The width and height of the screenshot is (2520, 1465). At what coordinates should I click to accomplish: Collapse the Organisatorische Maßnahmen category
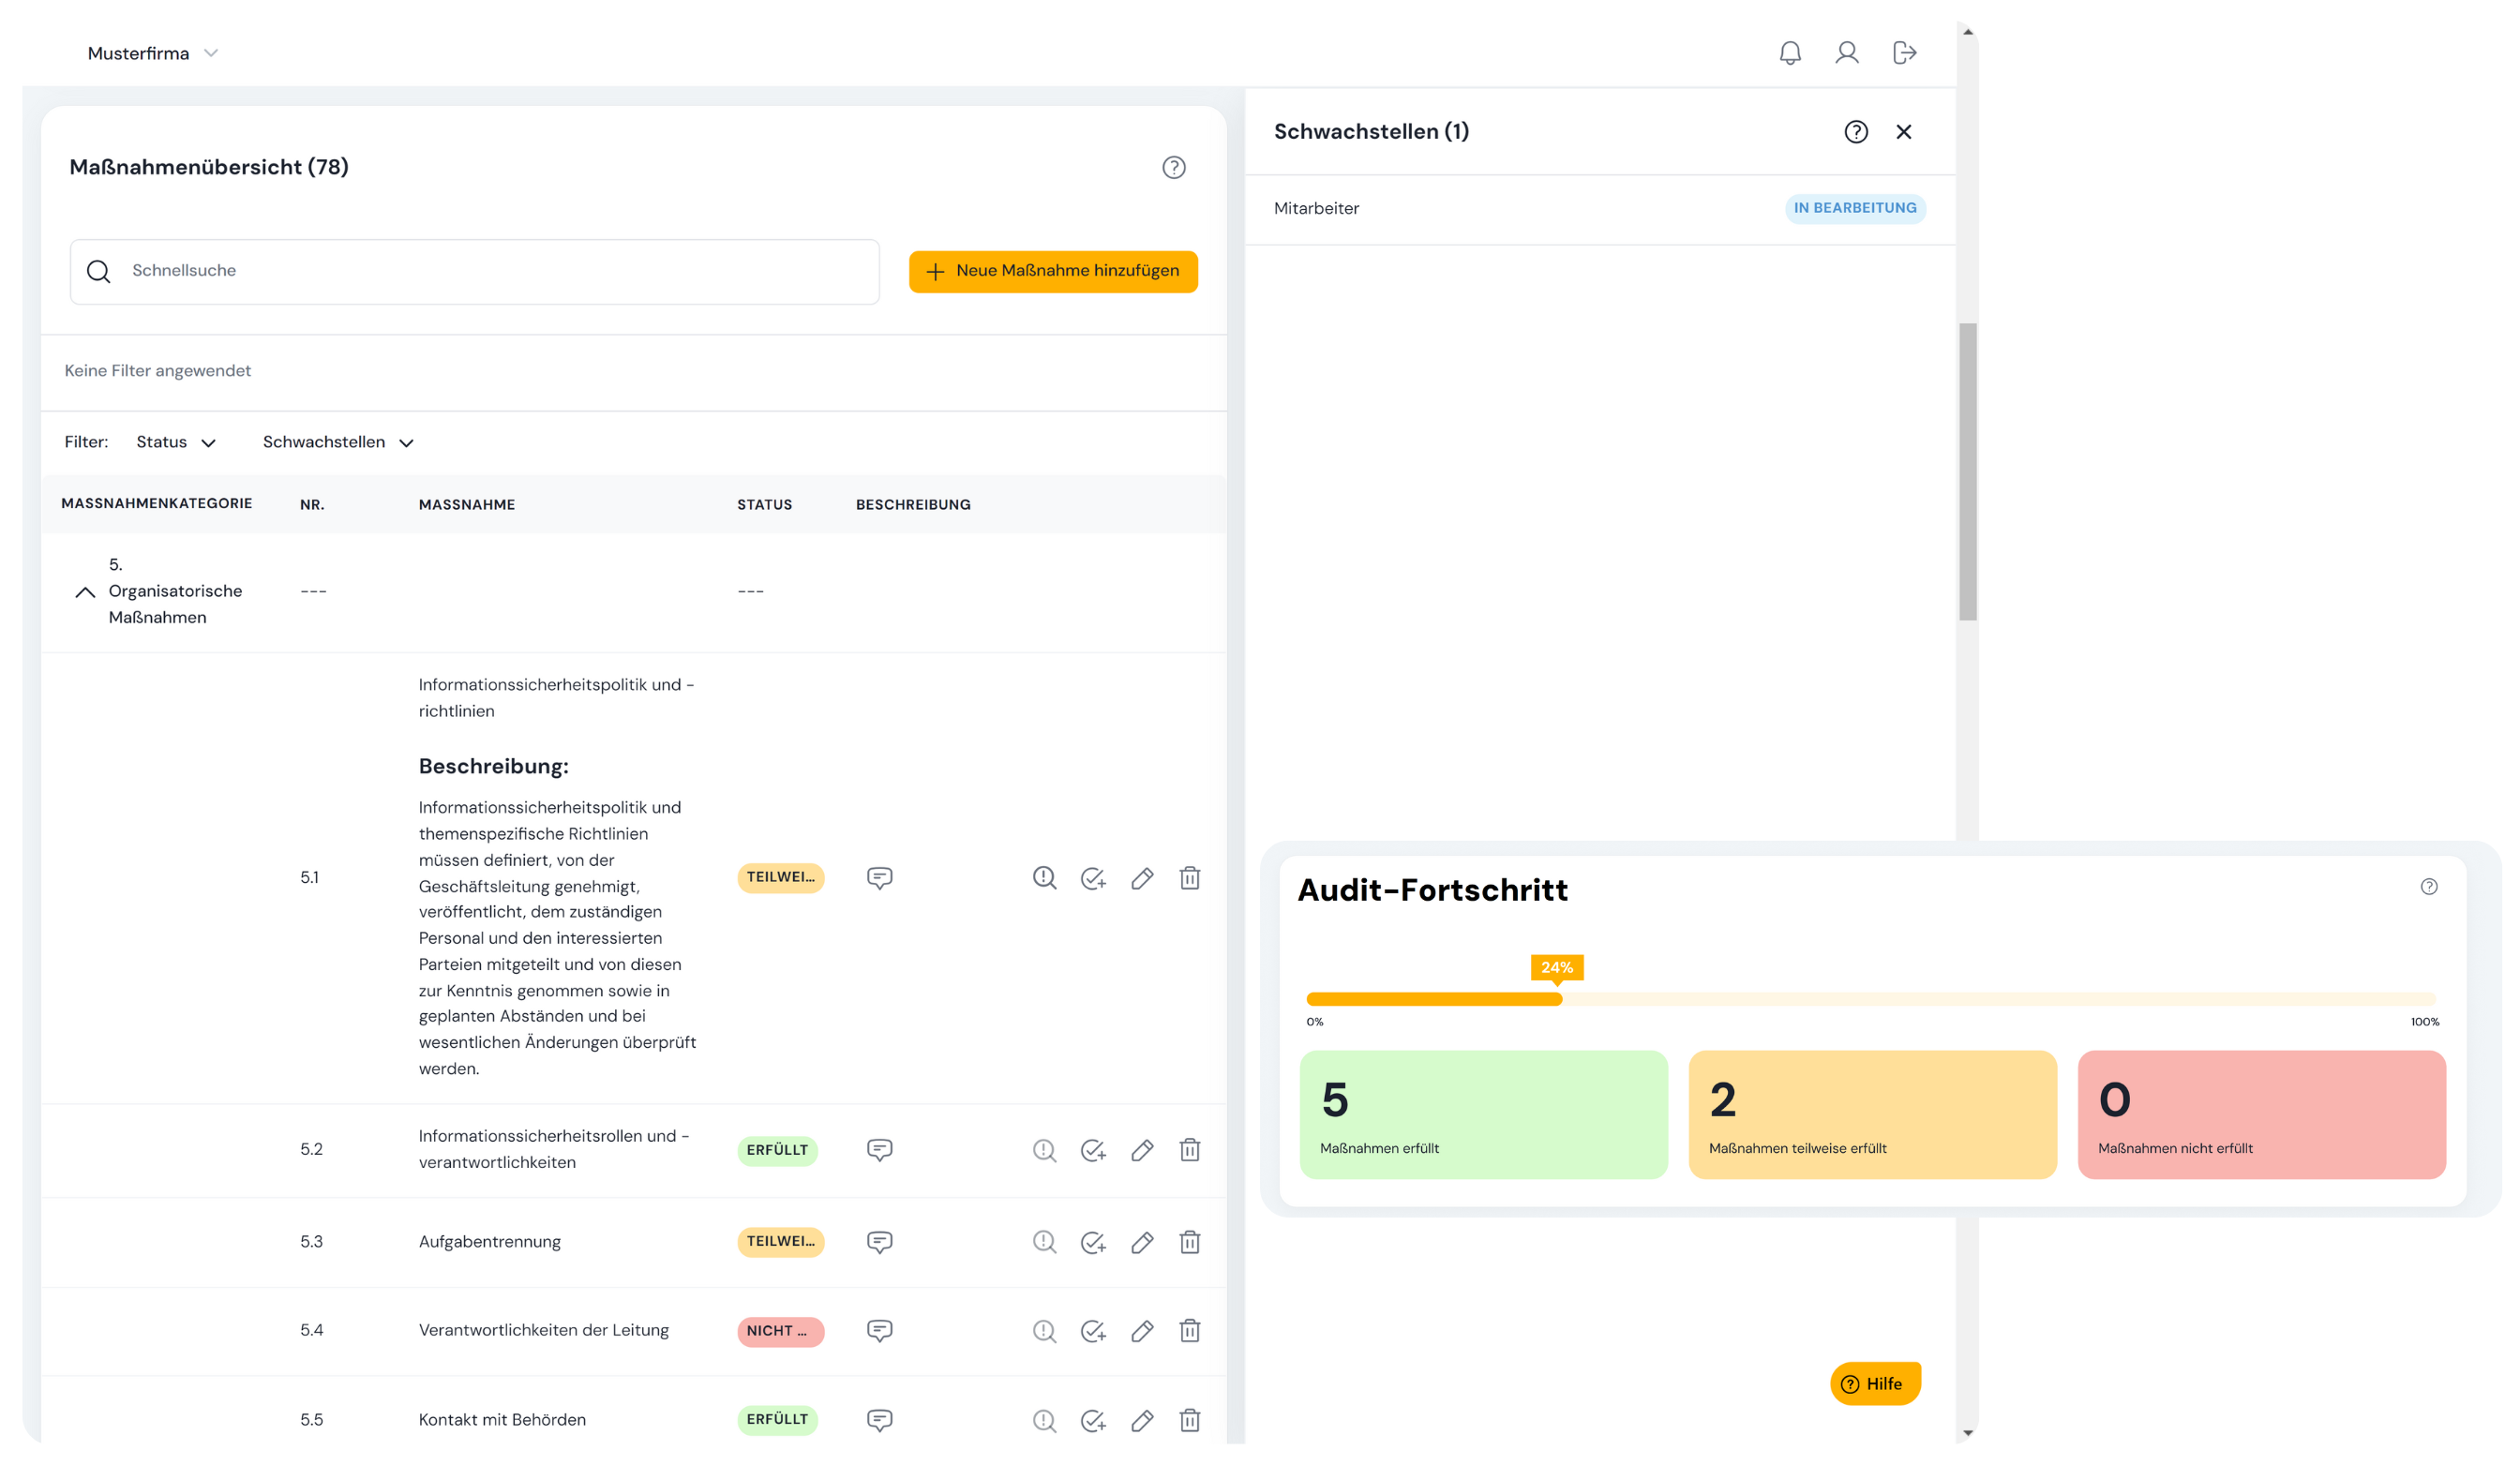[86, 592]
